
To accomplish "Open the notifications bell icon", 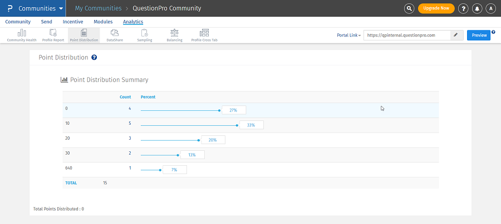I will click(x=477, y=8).
